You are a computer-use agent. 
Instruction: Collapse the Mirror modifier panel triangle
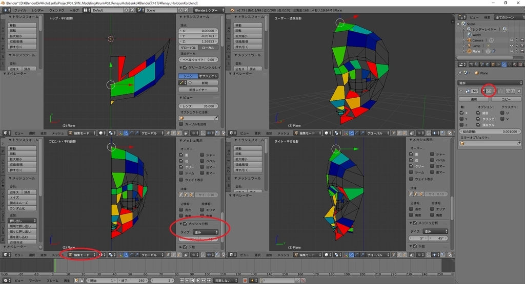pyautogui.click(x=461, y=91)
